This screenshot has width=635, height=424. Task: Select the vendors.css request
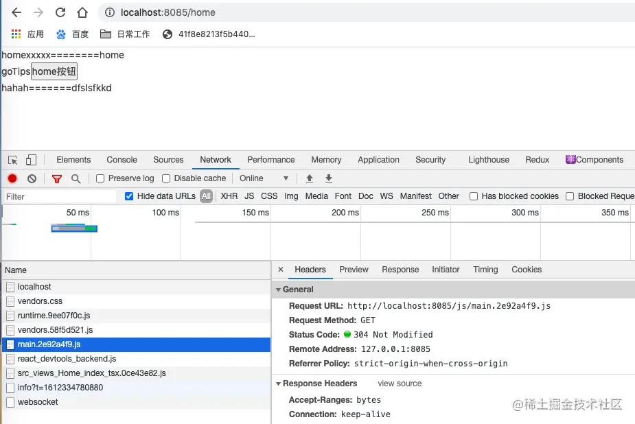136,301
